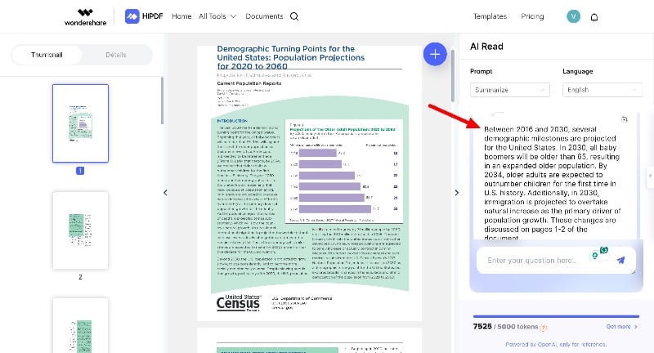Screen dimensions: 654x353
Task: Click AI Read panel title
Action: pos(486,47)
